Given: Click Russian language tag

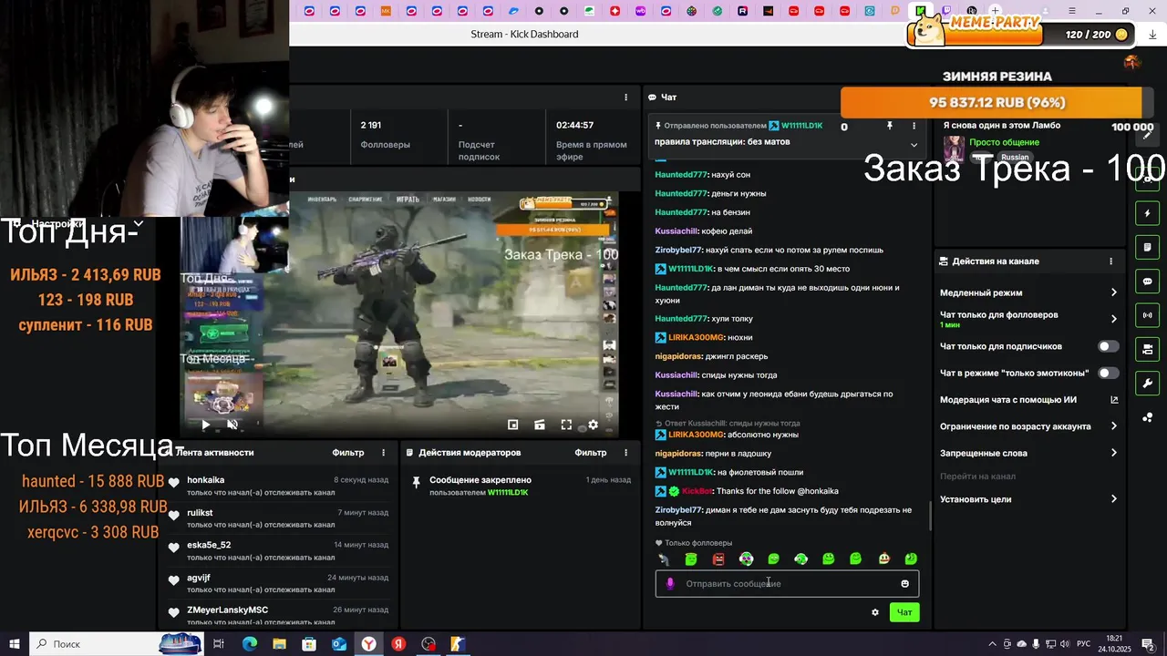Looking at the screenshot, I should click(1015, 158).
